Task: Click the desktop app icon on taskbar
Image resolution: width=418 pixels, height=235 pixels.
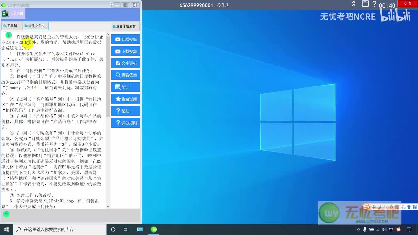Action: 140,229
